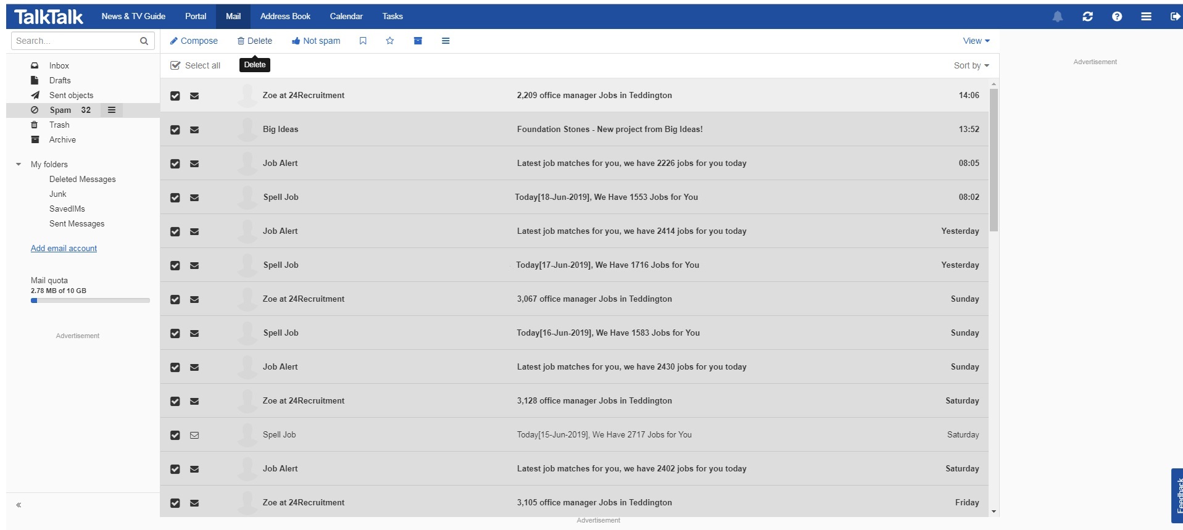Screen dimensions: 1183x530
Task: Uncheck the 2,209 office manager Jobs message
Action: [175, 96]
